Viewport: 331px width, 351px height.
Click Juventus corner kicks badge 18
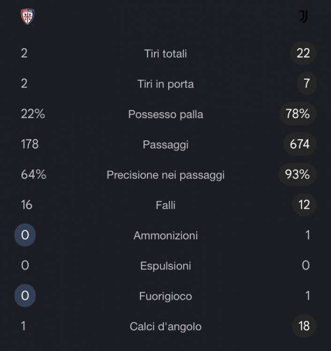tap(304, 326)
